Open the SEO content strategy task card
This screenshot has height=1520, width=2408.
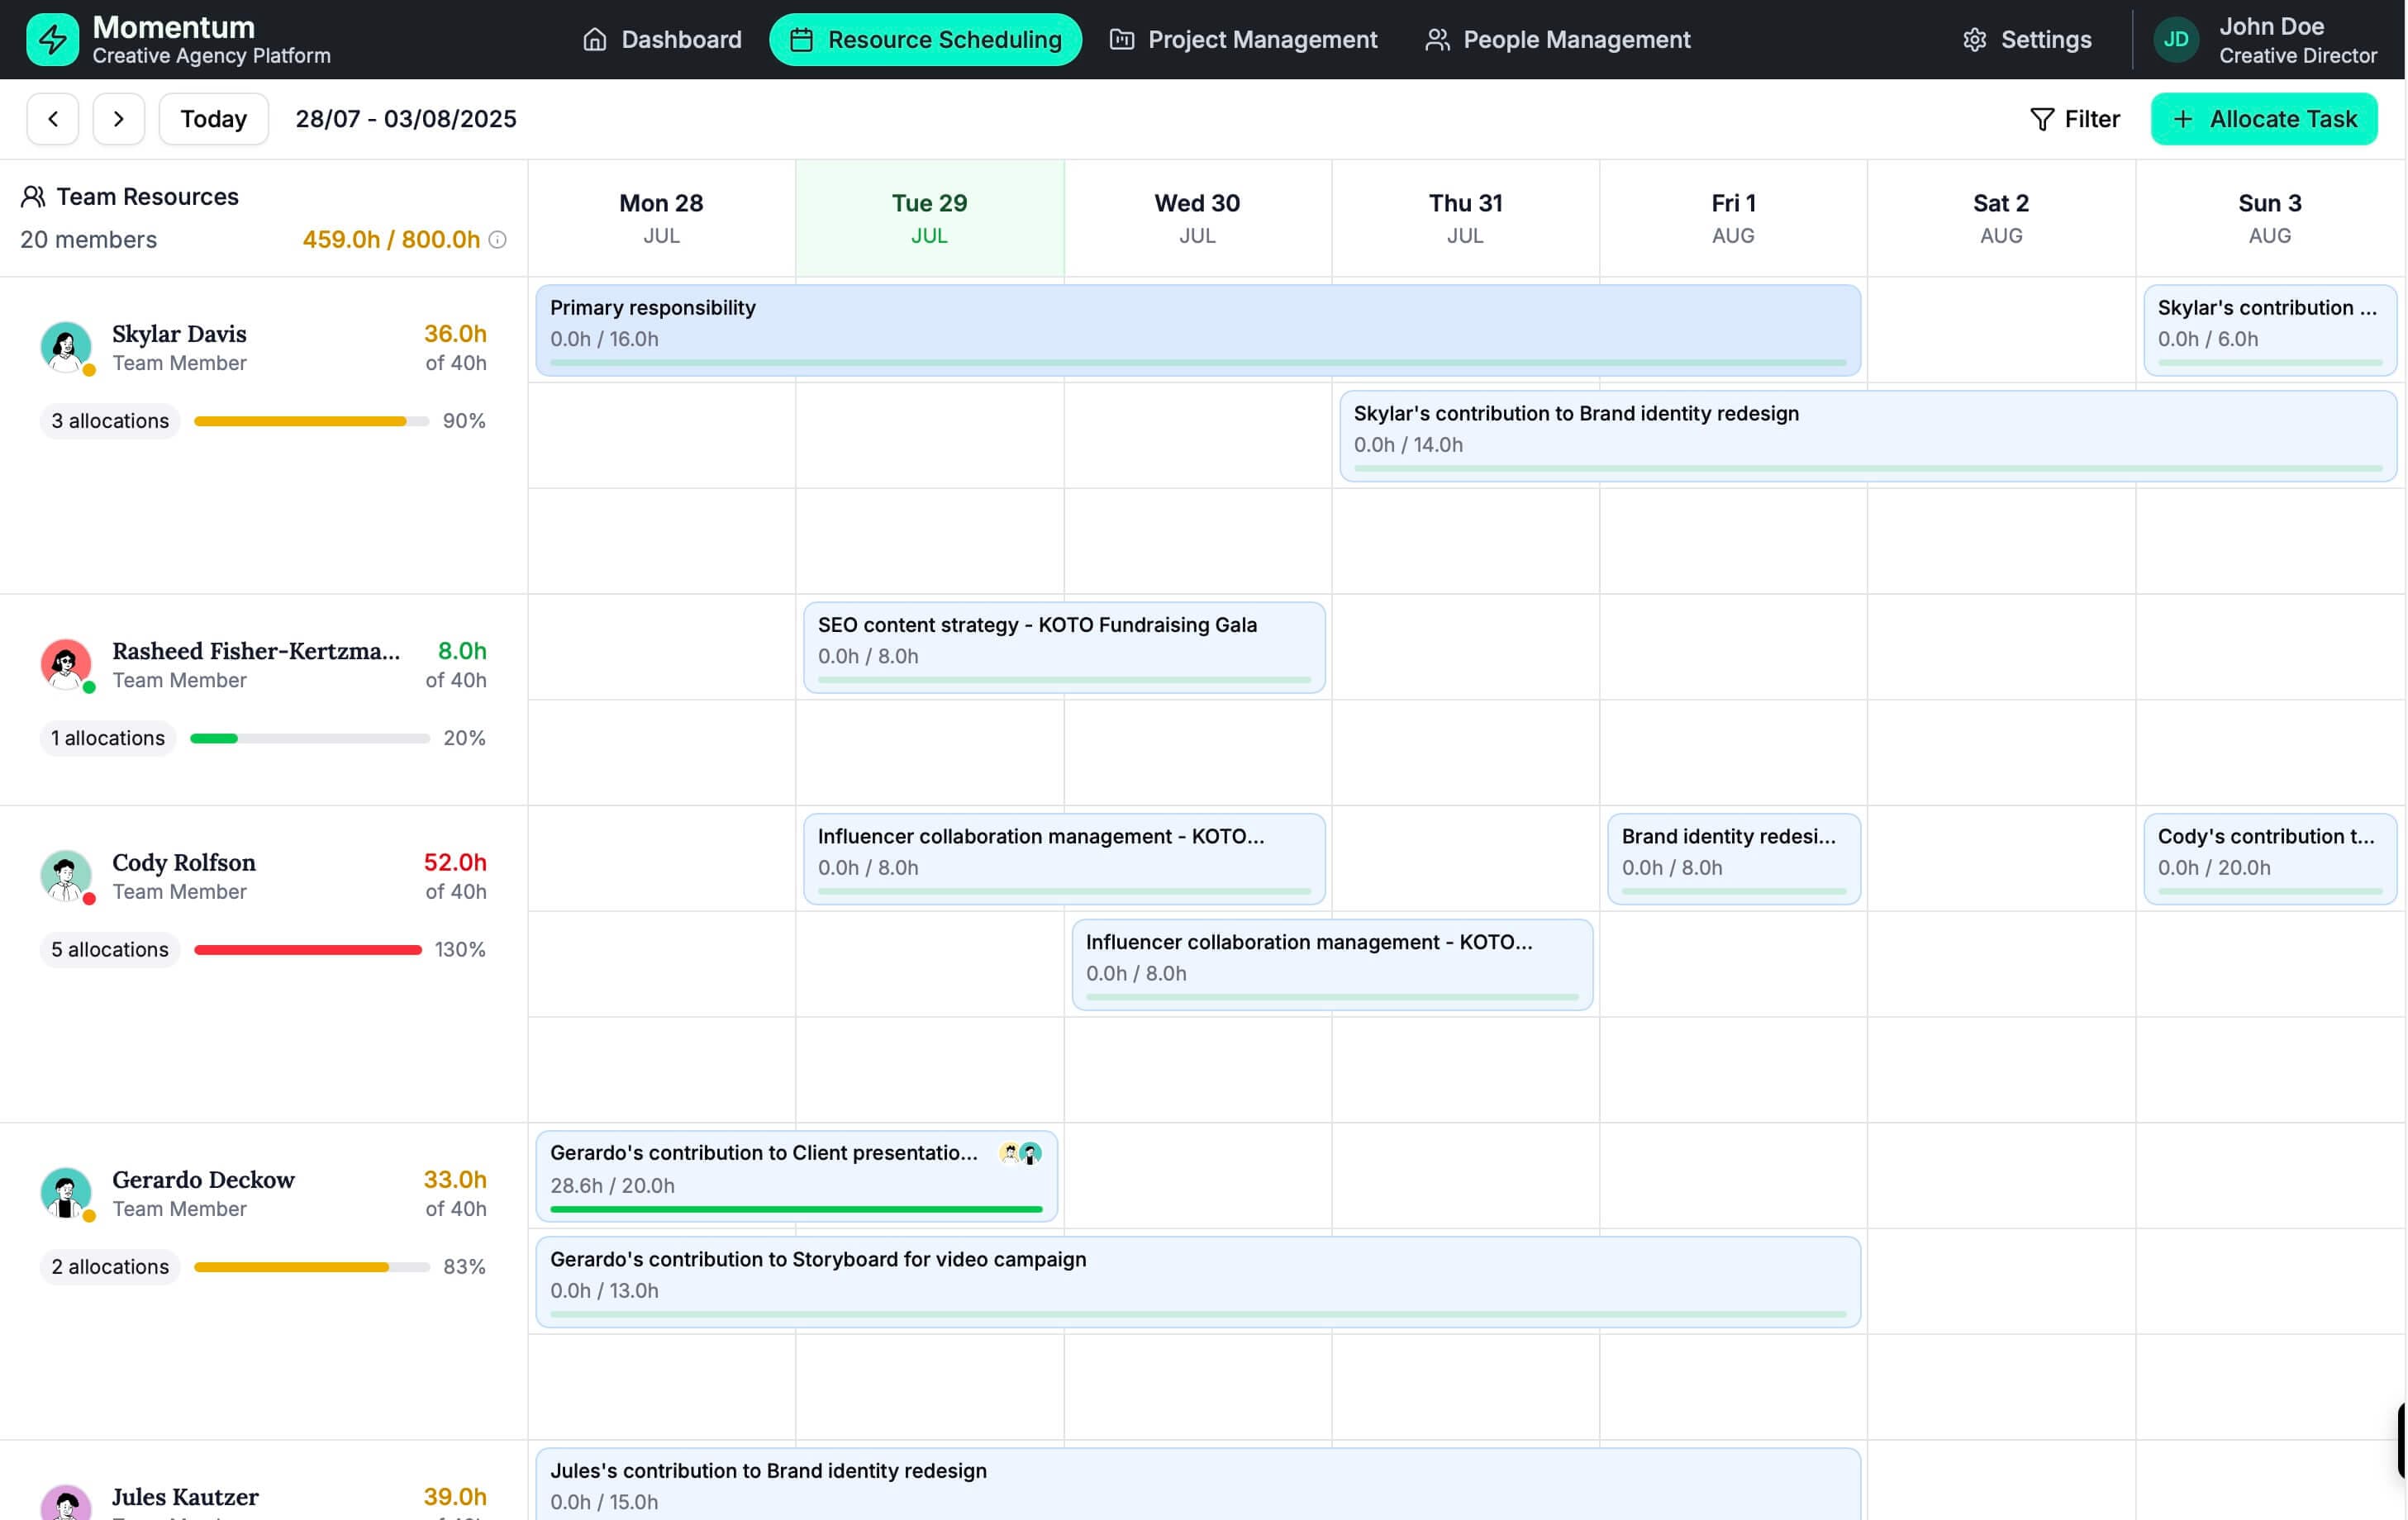[x=1064, y=647]
